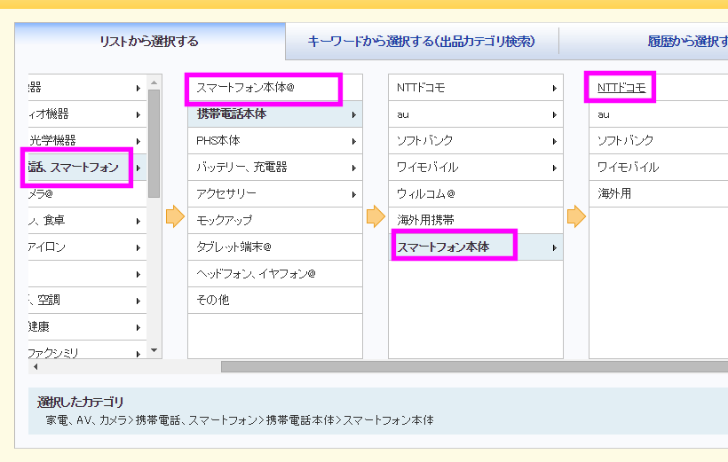Expand the PHS本体 category arrow
This screenshot has width=728, height=462.
click(x=353, y=141)
